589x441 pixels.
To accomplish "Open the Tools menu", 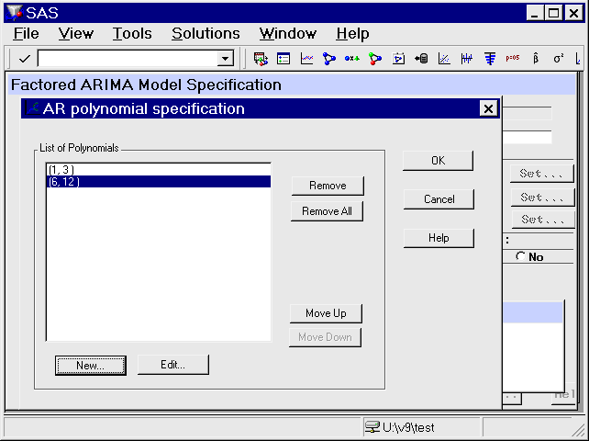I will [x=132, y=34].
